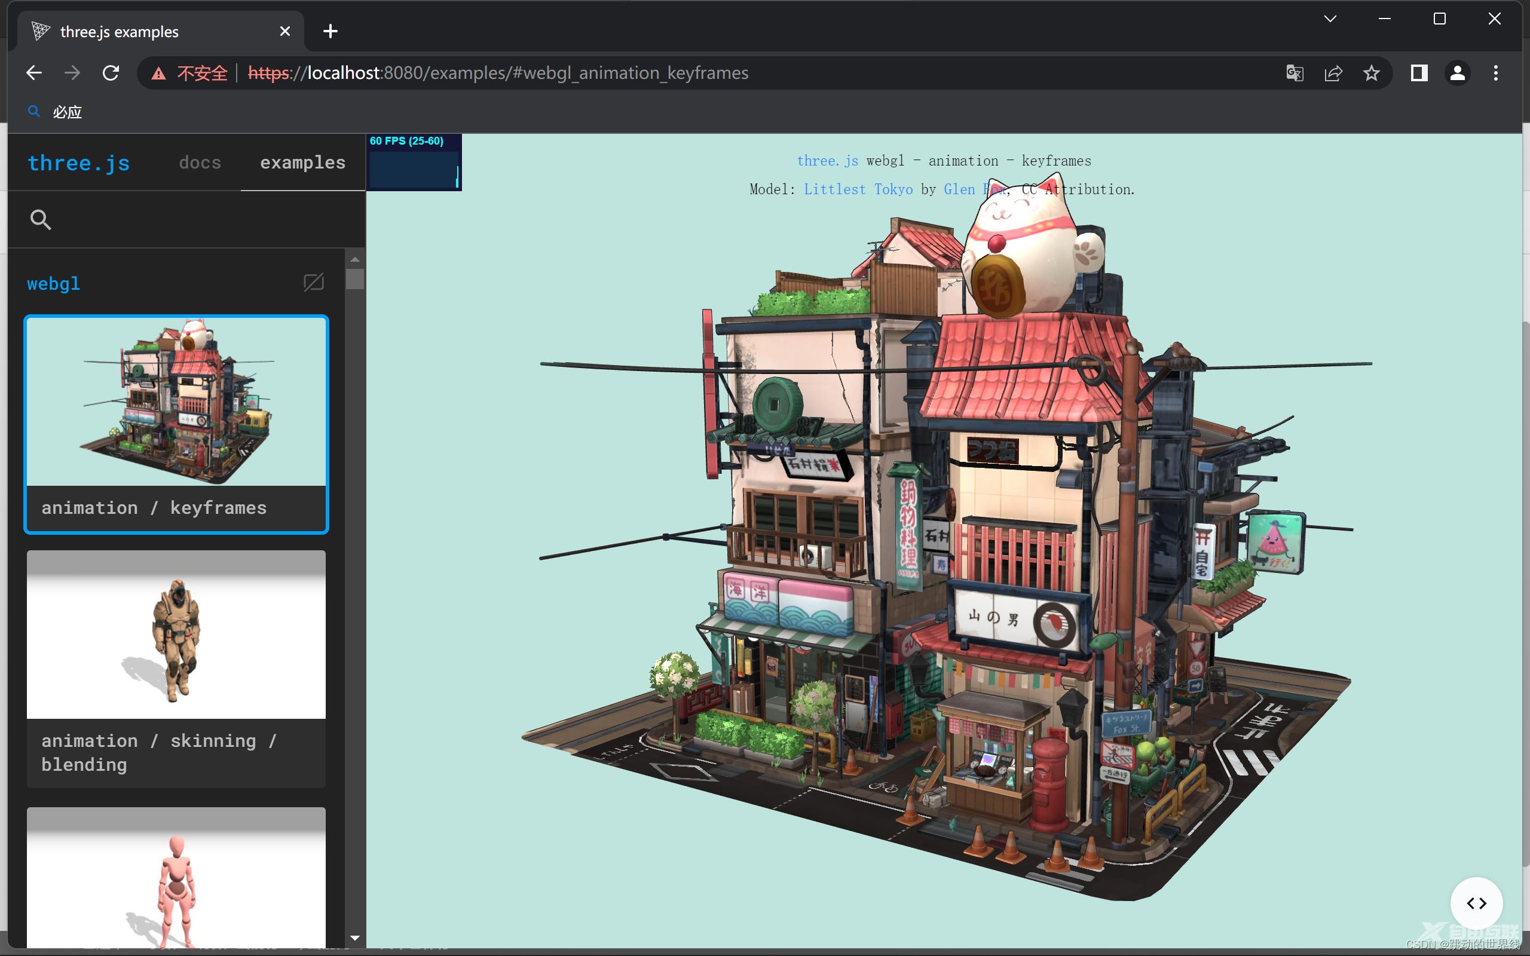
Task: Click the webgl category heading
Action: (x=54, y=284)
